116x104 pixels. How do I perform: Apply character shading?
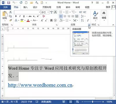51,20
